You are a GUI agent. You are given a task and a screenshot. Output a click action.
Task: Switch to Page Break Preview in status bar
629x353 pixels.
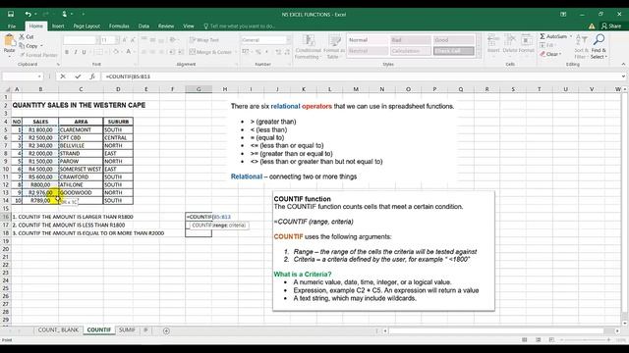pos(551,340)
